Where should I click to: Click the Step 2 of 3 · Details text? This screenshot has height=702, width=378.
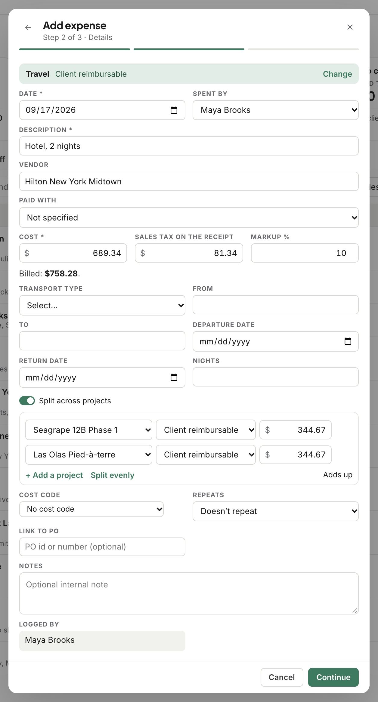pos(78,37)
